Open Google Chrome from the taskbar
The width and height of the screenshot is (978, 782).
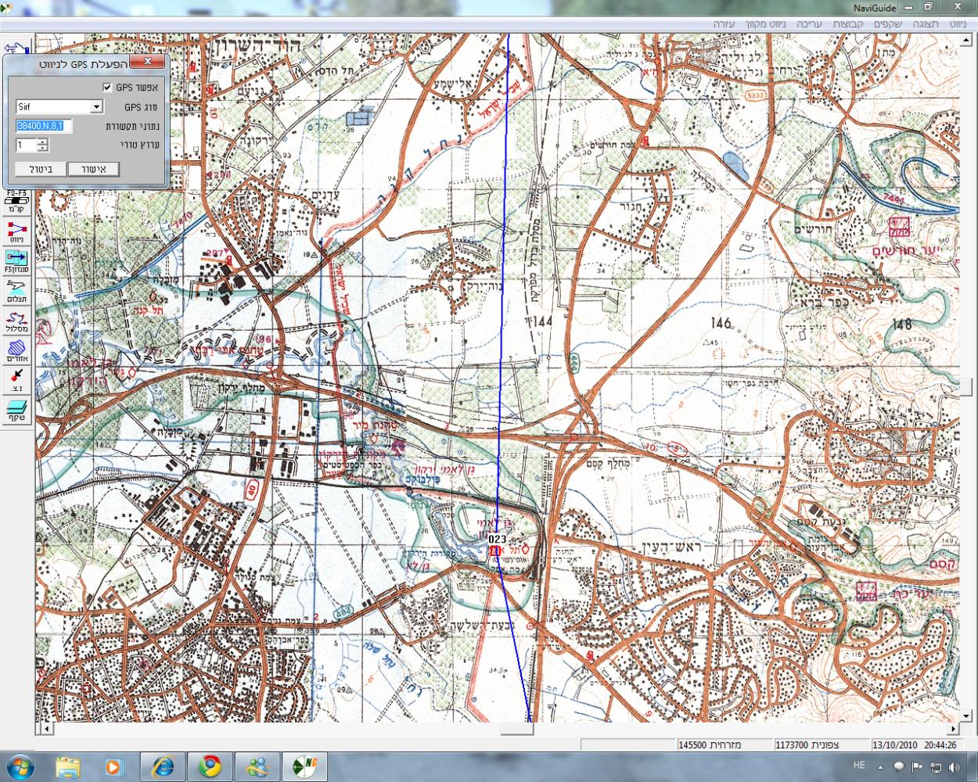click(209, 766)
